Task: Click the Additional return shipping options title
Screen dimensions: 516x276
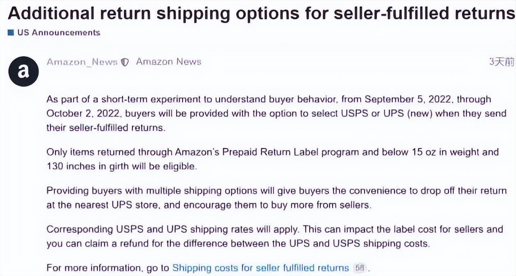Action: click(x=261, y=14)
